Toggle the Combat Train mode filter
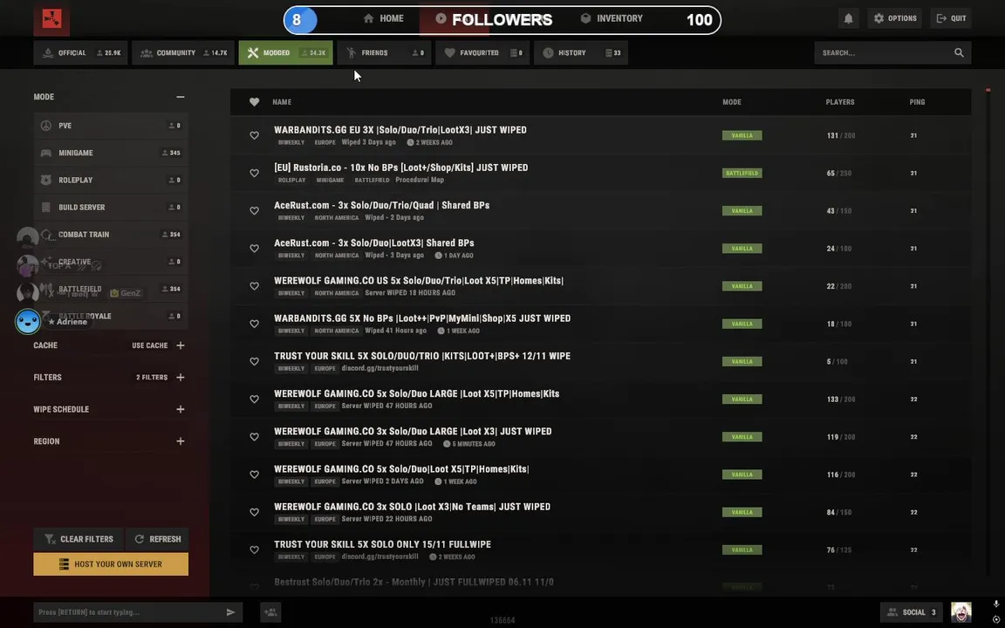This screenshot has width=1005, height=628. [111, 235]
